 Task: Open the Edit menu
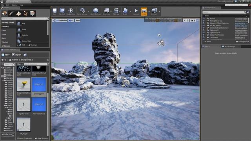(7, 5)
